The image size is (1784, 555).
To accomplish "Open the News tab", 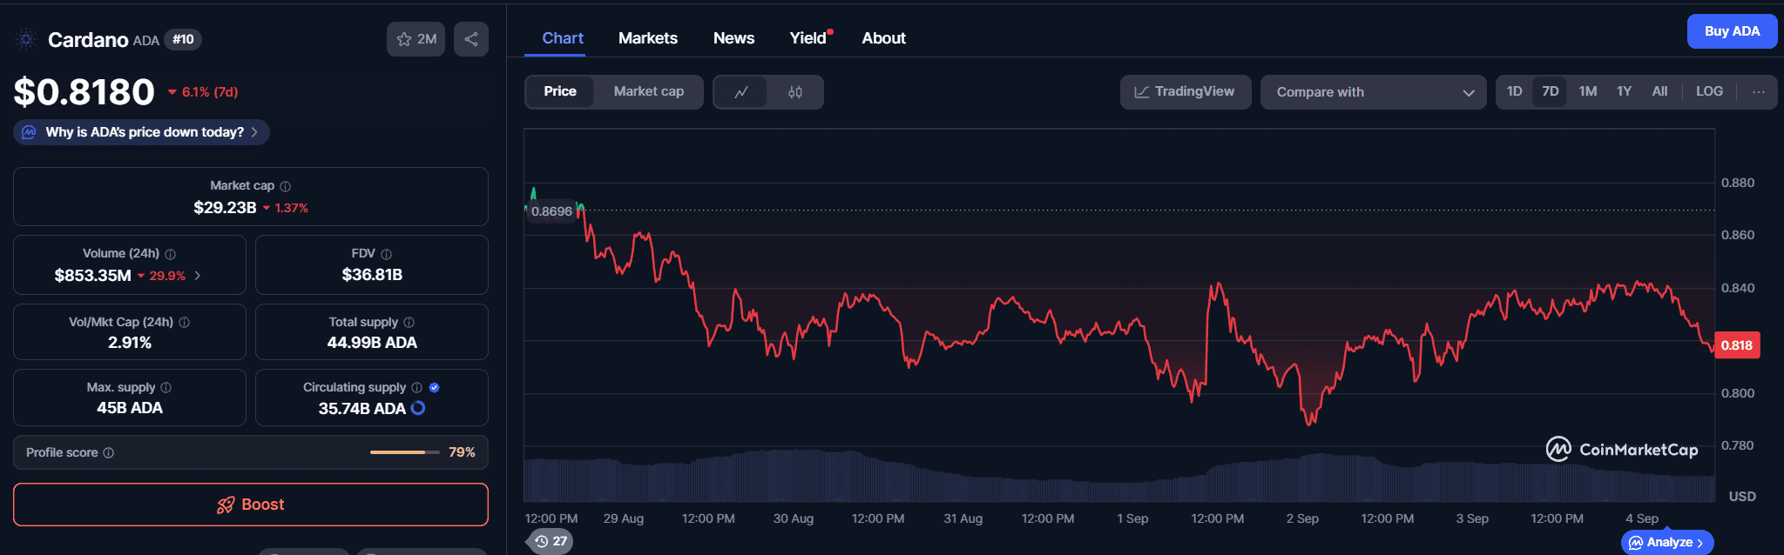I will 734,38.
